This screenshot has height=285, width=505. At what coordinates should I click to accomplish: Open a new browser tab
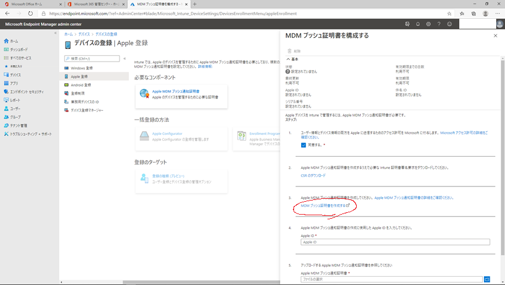pos(195,4)
